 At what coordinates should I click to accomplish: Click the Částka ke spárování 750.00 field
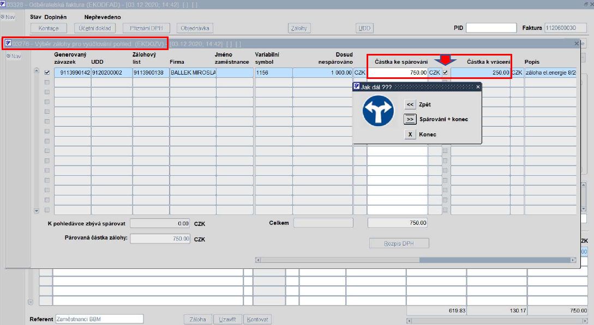coord(398,72)
